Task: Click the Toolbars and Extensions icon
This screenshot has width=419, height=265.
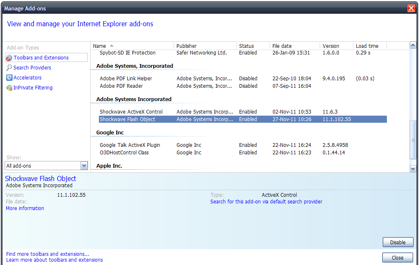Action: point(9,58)
